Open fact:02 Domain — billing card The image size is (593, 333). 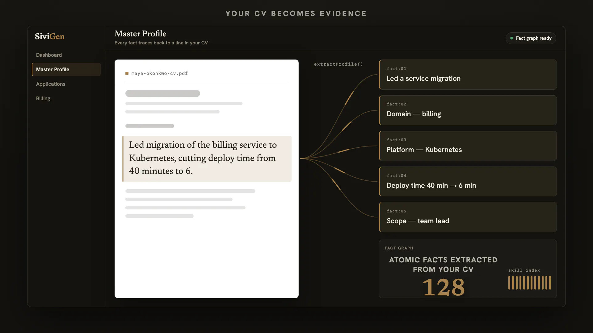[468, 110]
